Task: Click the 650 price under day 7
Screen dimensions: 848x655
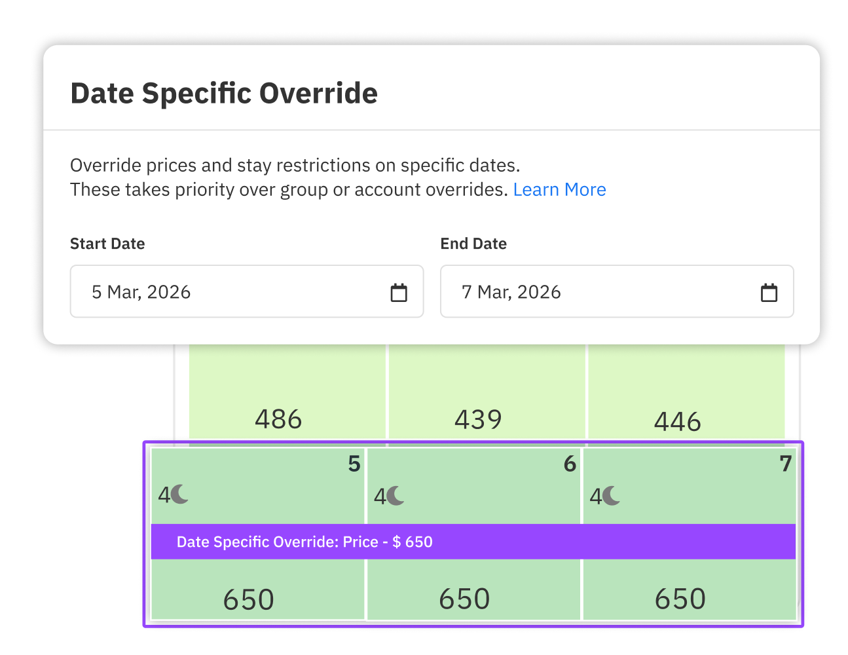Action: point(680,599)
